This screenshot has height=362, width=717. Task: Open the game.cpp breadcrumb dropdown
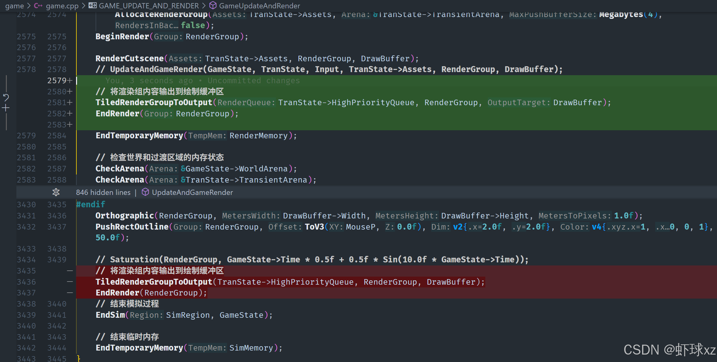62,6
